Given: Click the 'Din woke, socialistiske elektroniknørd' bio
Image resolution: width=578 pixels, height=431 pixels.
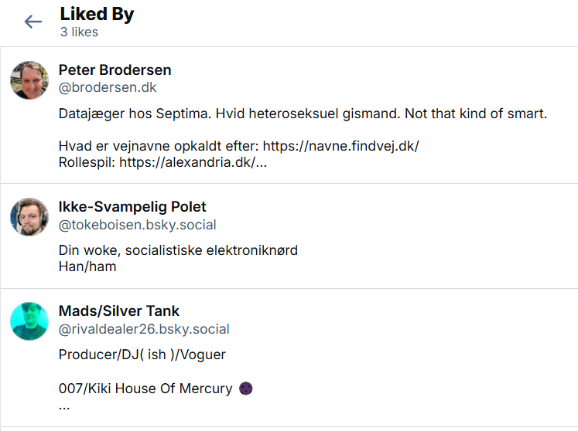Looking at the screenshot, I should coord(178,250).
